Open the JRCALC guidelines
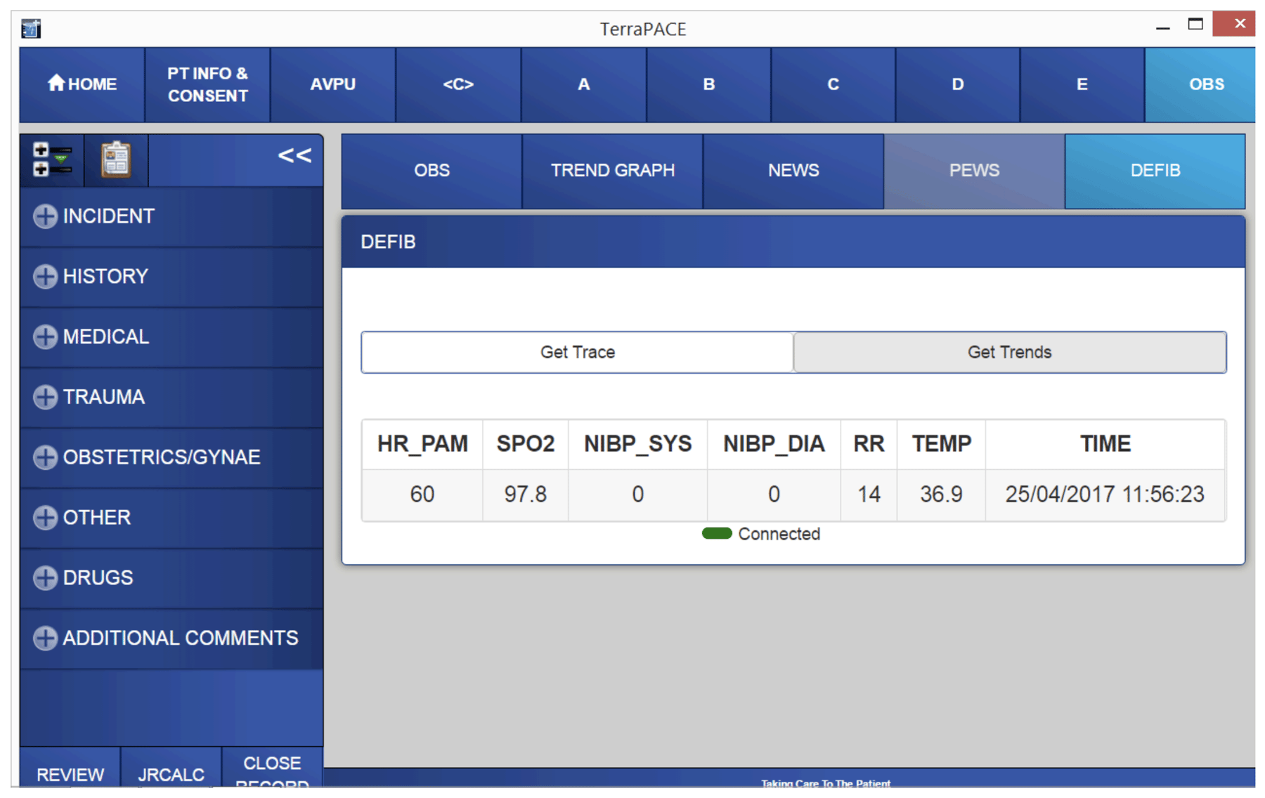Viewport: 1265px width, 798px height. pos(170,774)
